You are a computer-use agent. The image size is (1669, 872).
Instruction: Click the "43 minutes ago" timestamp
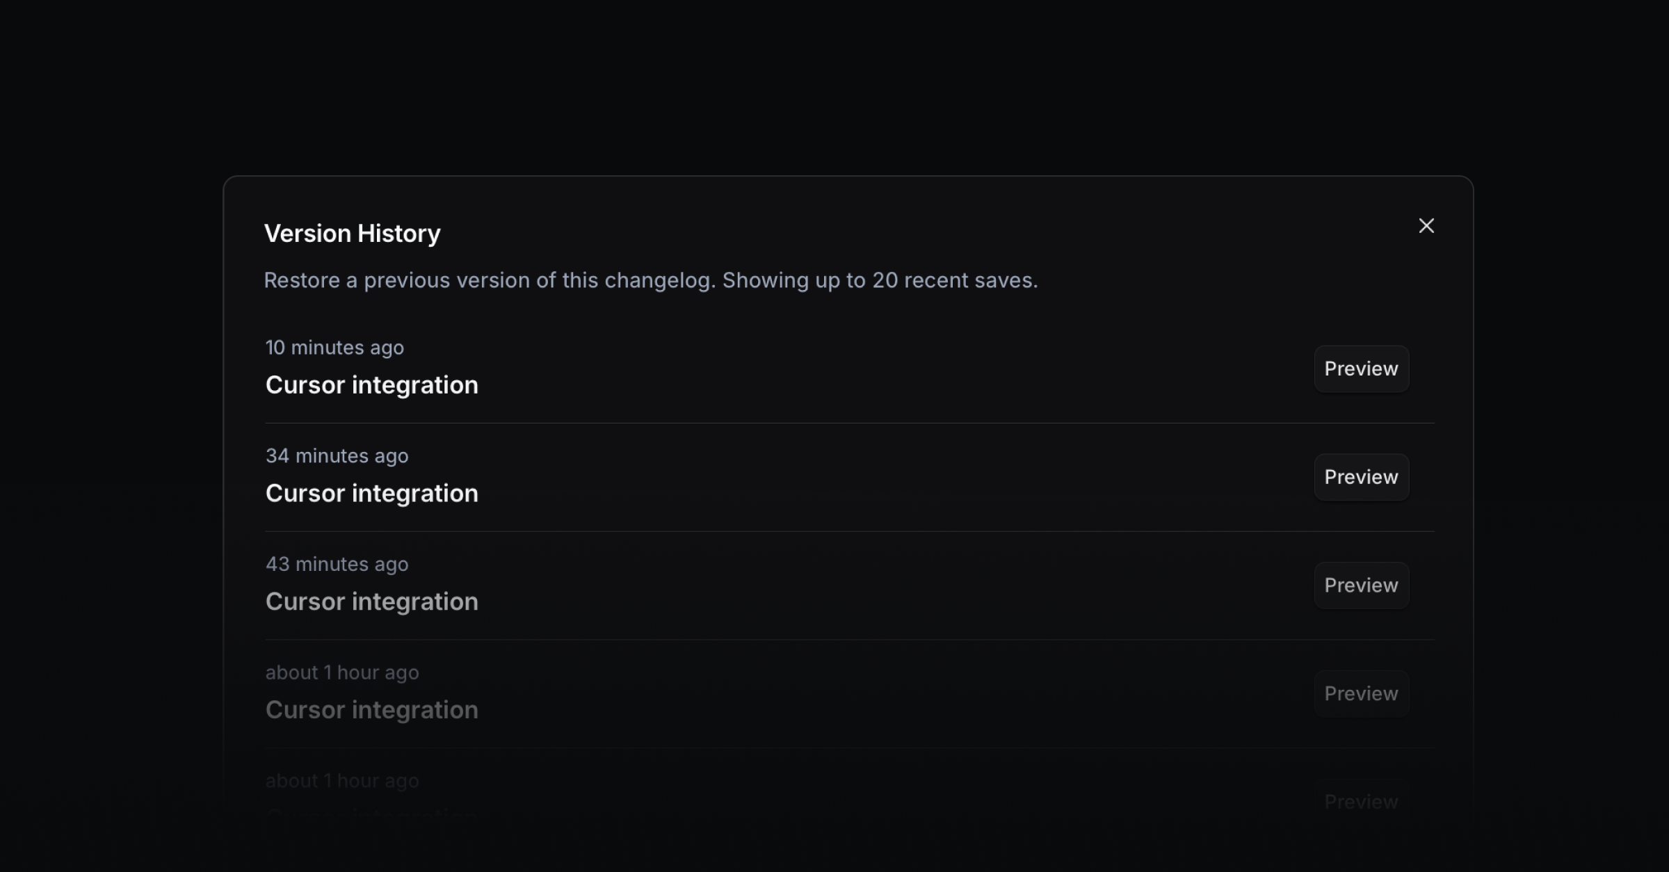337,565
